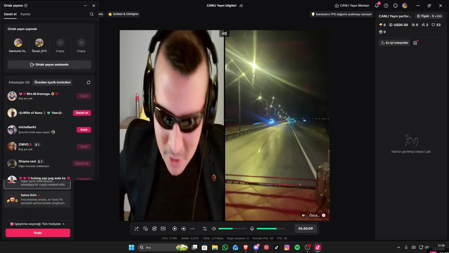
Task: Close the Ortak yayıncı panel
Action: click(x=94, y=6)
